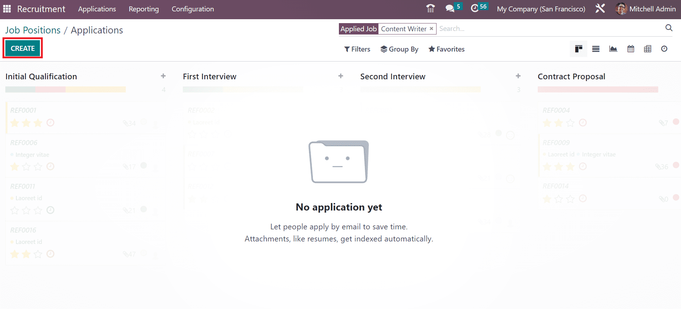
Task: Switch to activity view
Action: pos(664,49)
